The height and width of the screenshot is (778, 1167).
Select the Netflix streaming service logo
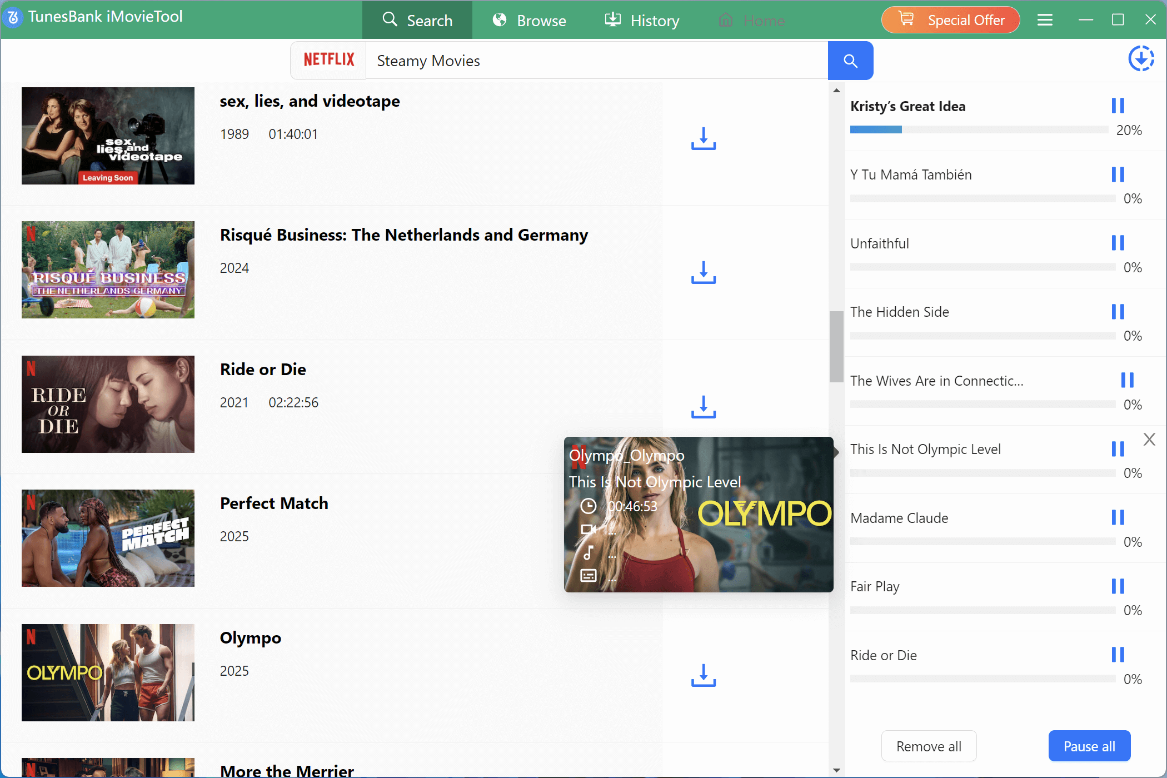pyautogui.click(x=328, y=59)
